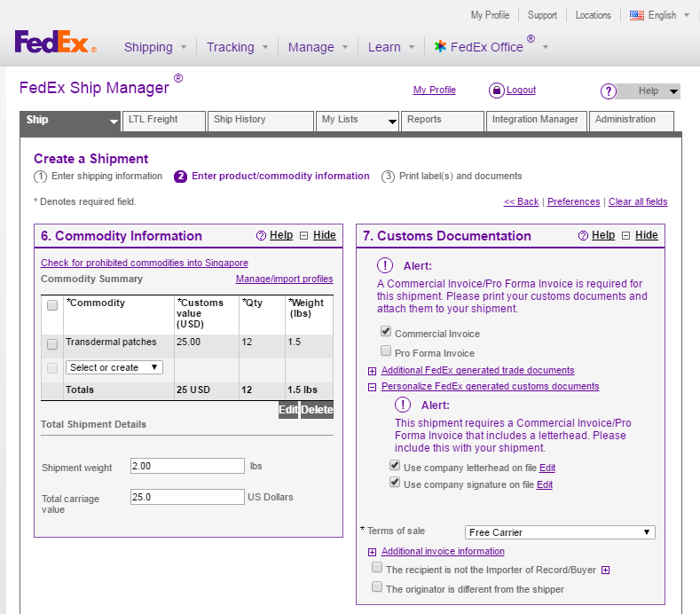This screenshot has height=614, width=700.
Task: Click the << Back link
Action: tap(521, 201)
